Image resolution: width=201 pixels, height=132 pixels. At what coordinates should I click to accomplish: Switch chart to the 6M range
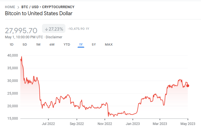(x=52, y=44)
